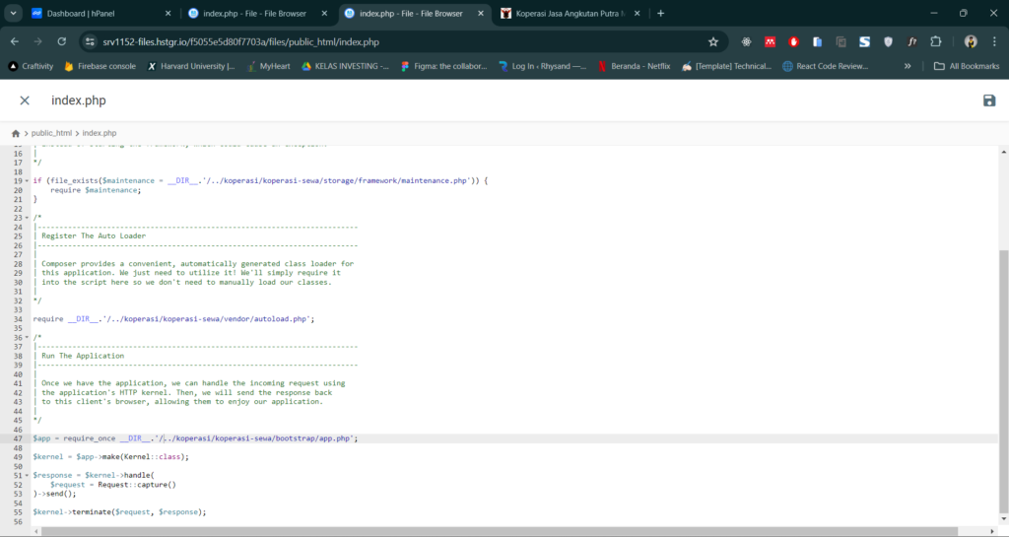Screen dimensions: 1009x537
Task: View site information icon in address bar
Action: coord(90,41)
